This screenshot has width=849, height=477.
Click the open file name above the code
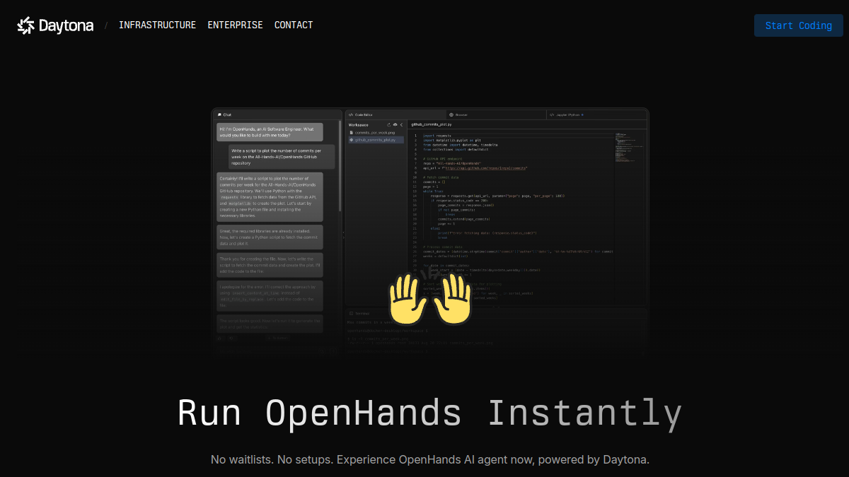pos(431,124)
